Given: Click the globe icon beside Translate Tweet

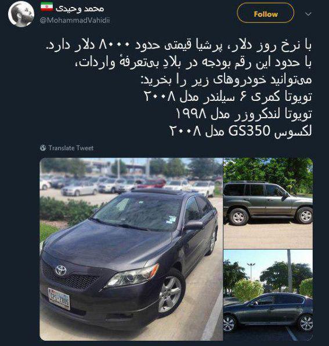Looking at the screenshot, I should (x=43, y=148).
